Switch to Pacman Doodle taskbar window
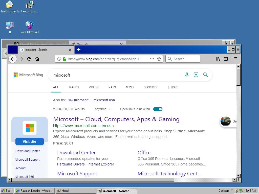The image size is (259, 194). pos(34,191)
